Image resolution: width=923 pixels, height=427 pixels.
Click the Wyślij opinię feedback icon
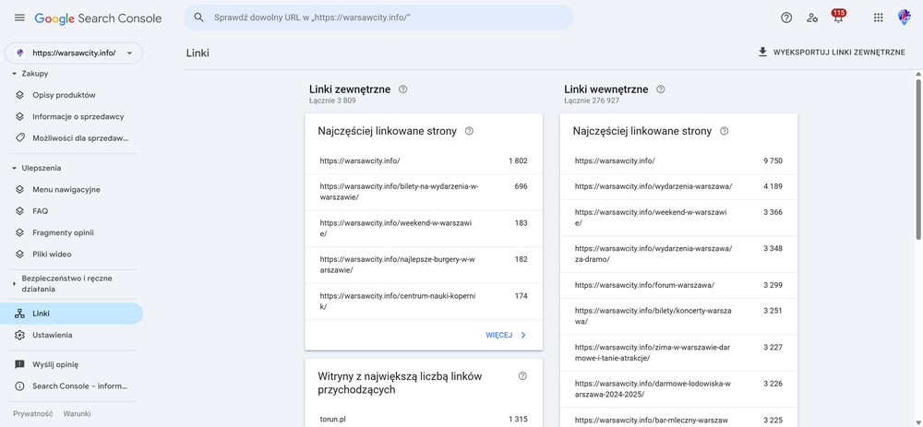pos(19,364)
